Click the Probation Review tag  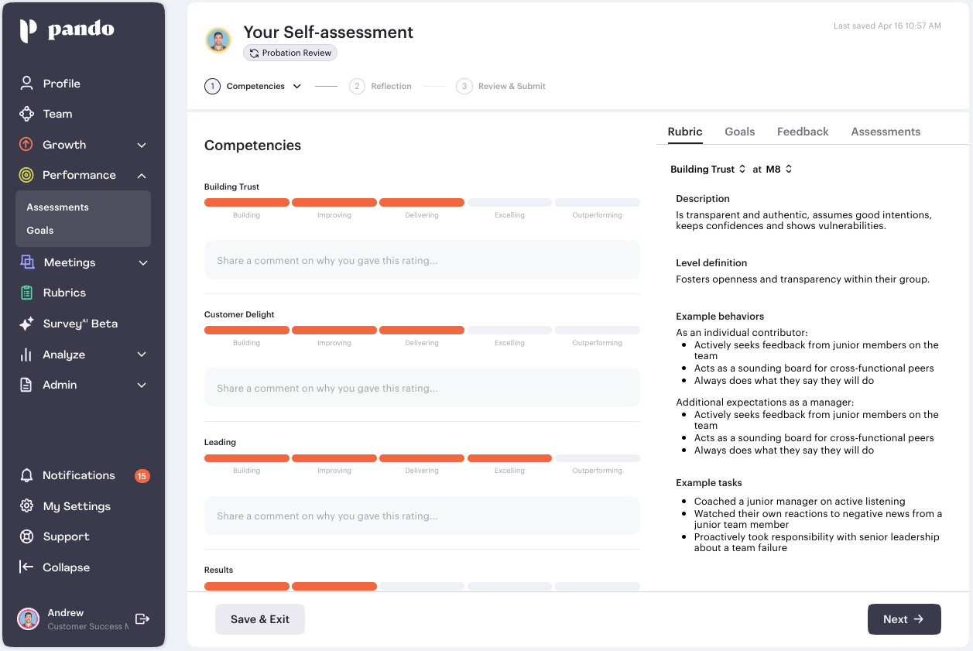(x=290, y=53)
